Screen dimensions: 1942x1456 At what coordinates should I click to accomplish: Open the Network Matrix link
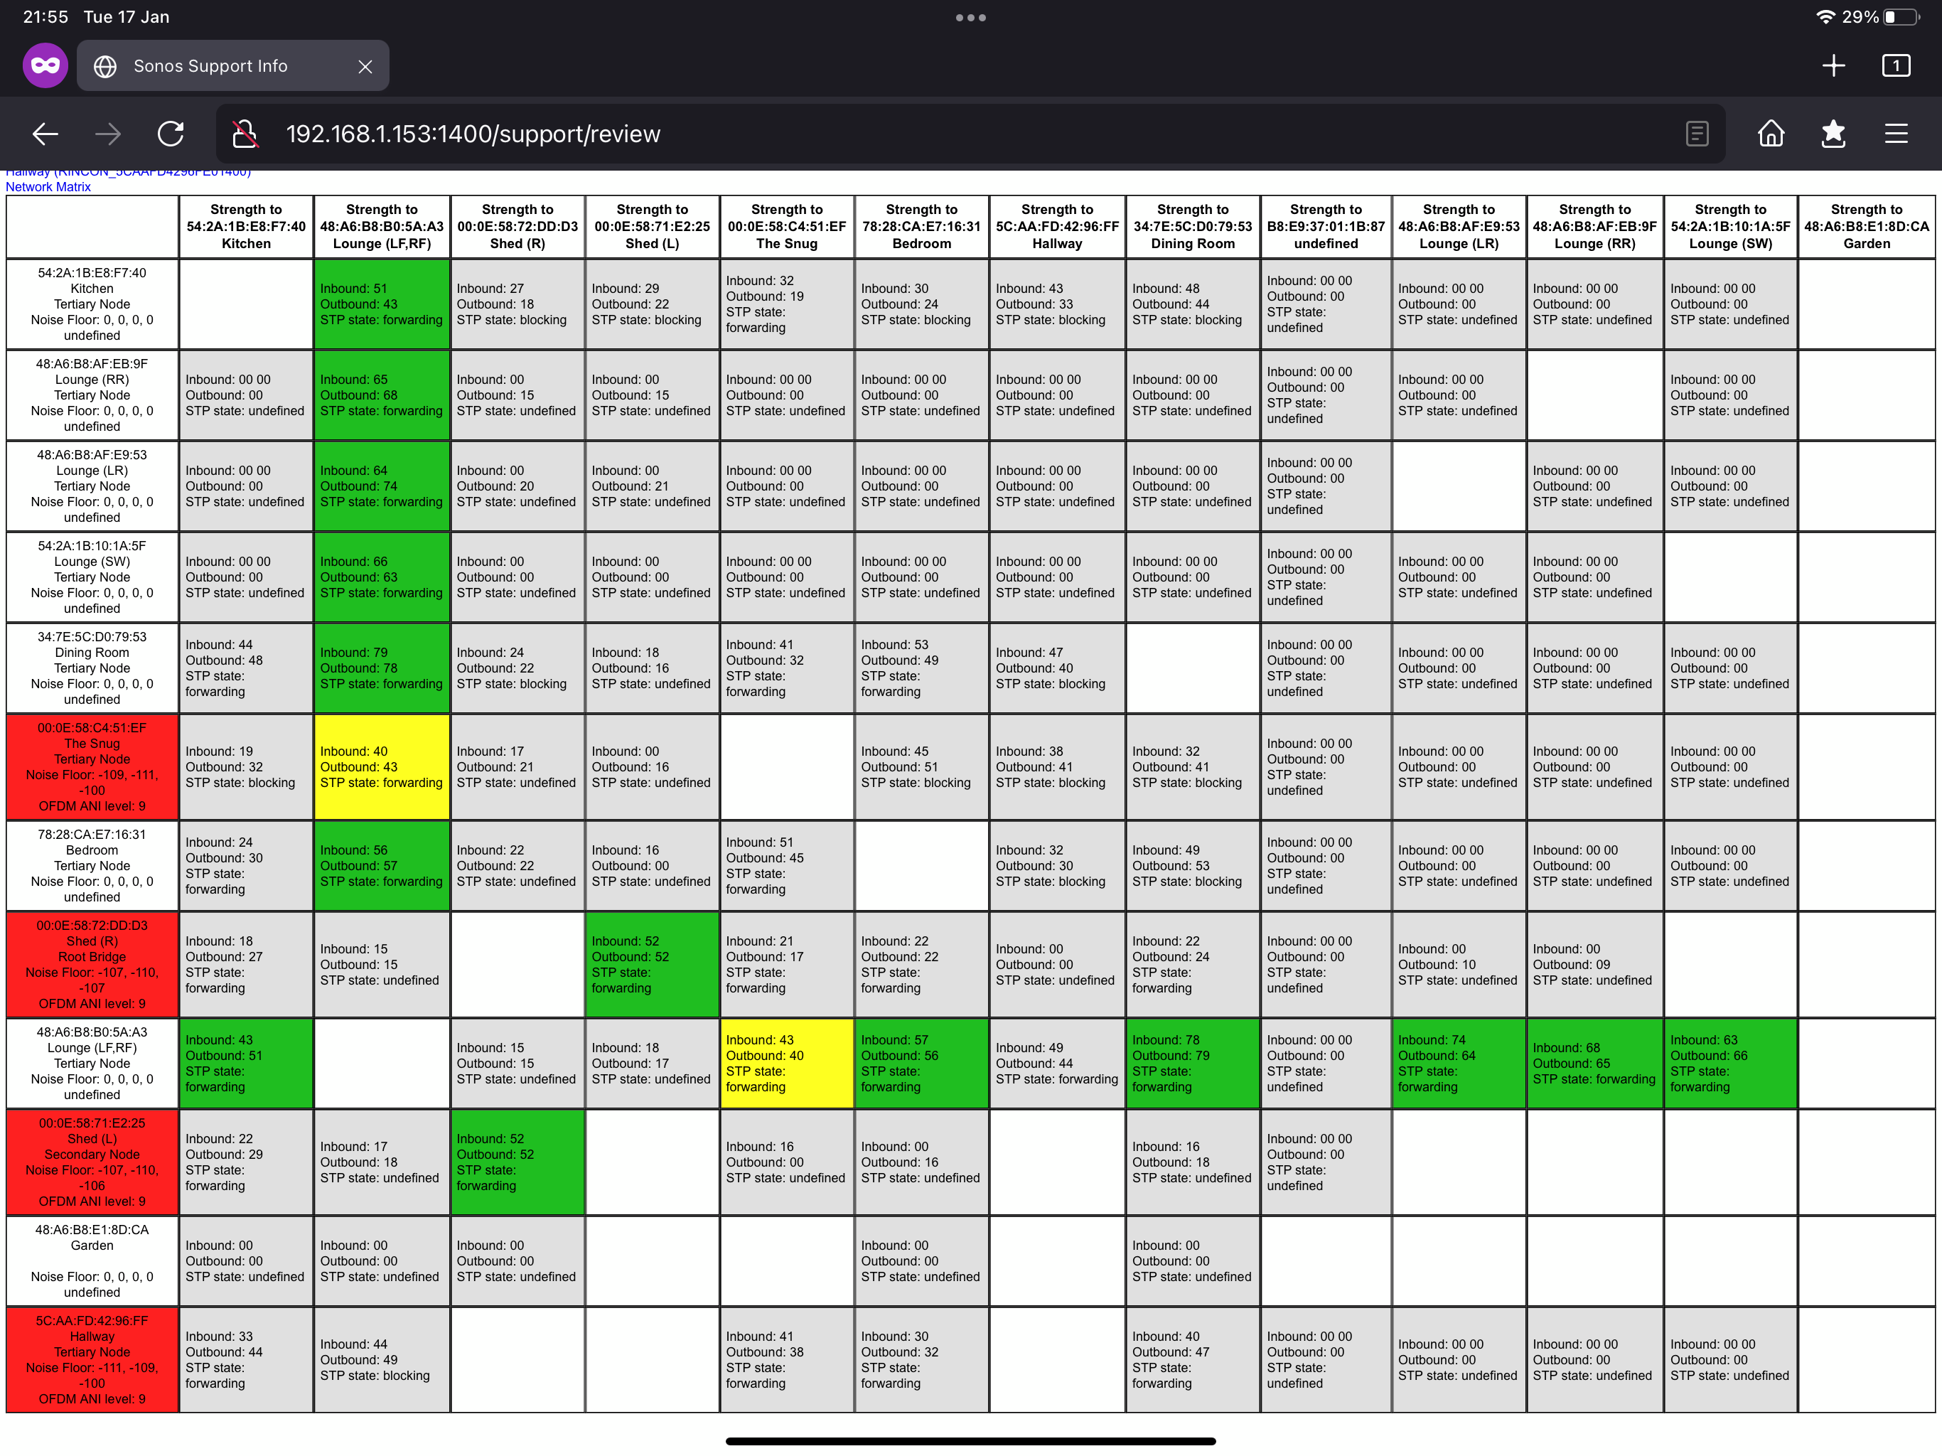pyautogui.click(x=48, y=186)
